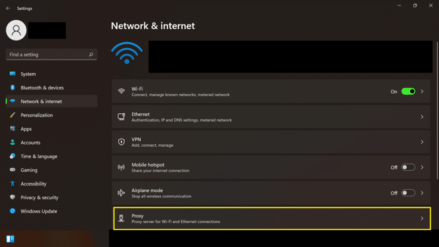Click the user profile avatar
Image resolution: width=439 pixels, height=247 pixels.
pos(16,30)
